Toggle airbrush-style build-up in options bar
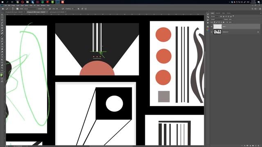The width and height of the screenshot is (262, 147). (x=63, y=9)
